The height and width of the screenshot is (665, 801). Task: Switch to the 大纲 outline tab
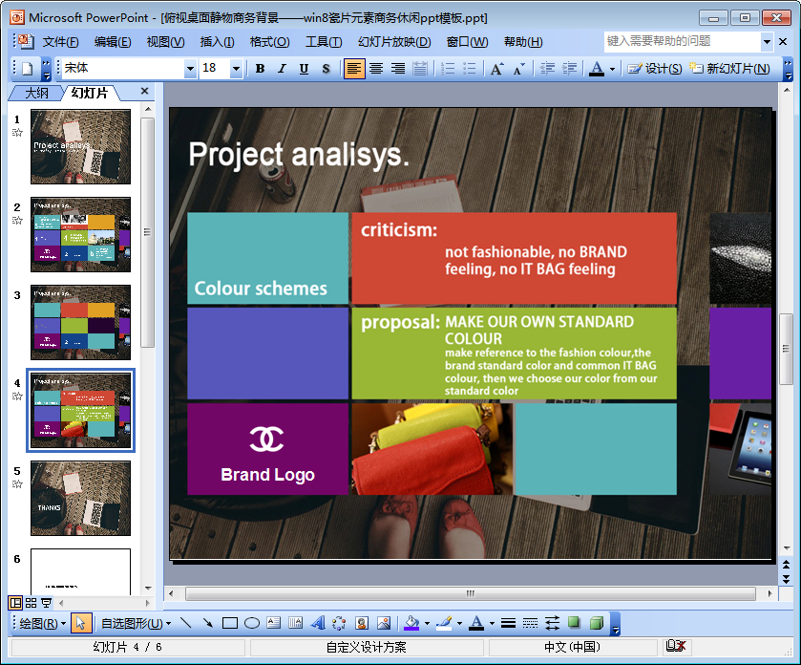[37, 93]
